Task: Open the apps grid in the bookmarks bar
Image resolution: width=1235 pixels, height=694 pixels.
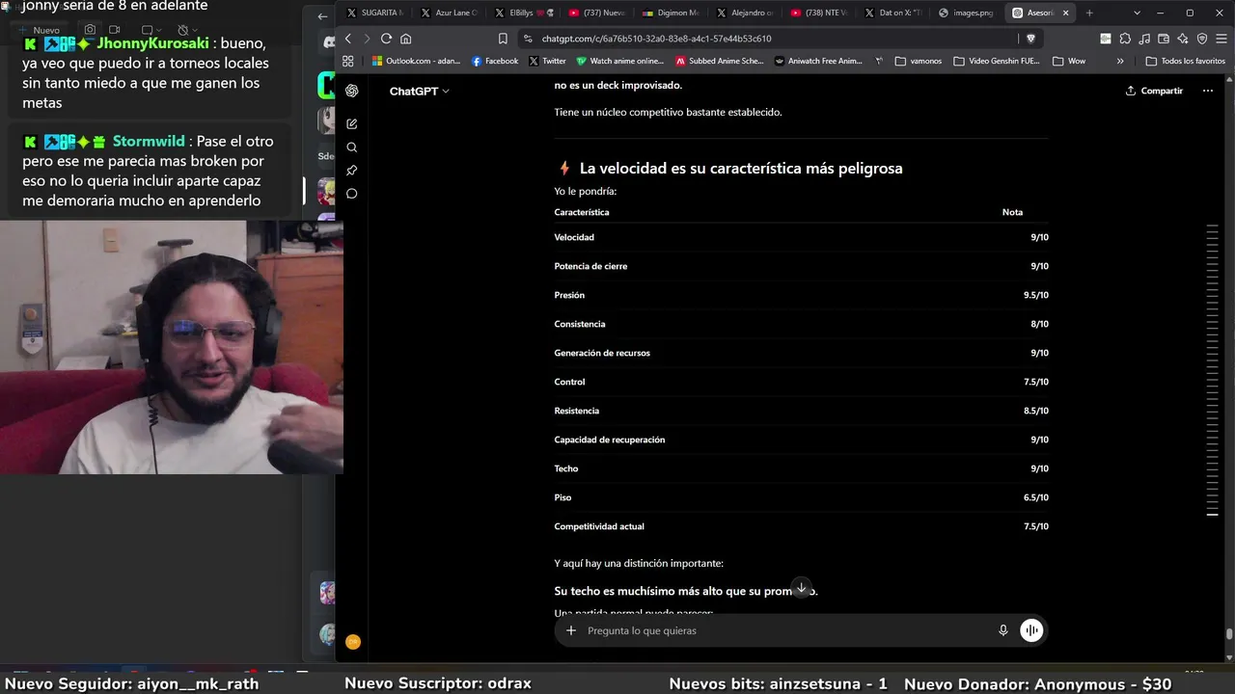Action: pyautogui.click(x=348, y=61)
